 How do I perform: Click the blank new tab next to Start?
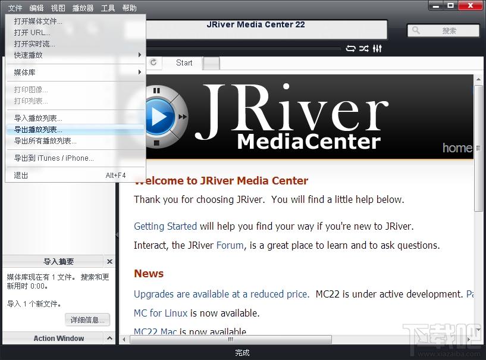211,63
